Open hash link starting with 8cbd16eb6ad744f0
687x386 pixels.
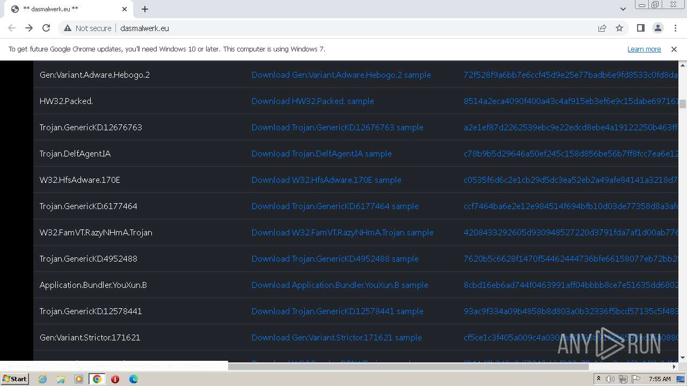tap(571, 285)
